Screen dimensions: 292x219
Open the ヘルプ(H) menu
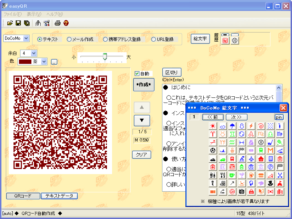coord(55,14)
